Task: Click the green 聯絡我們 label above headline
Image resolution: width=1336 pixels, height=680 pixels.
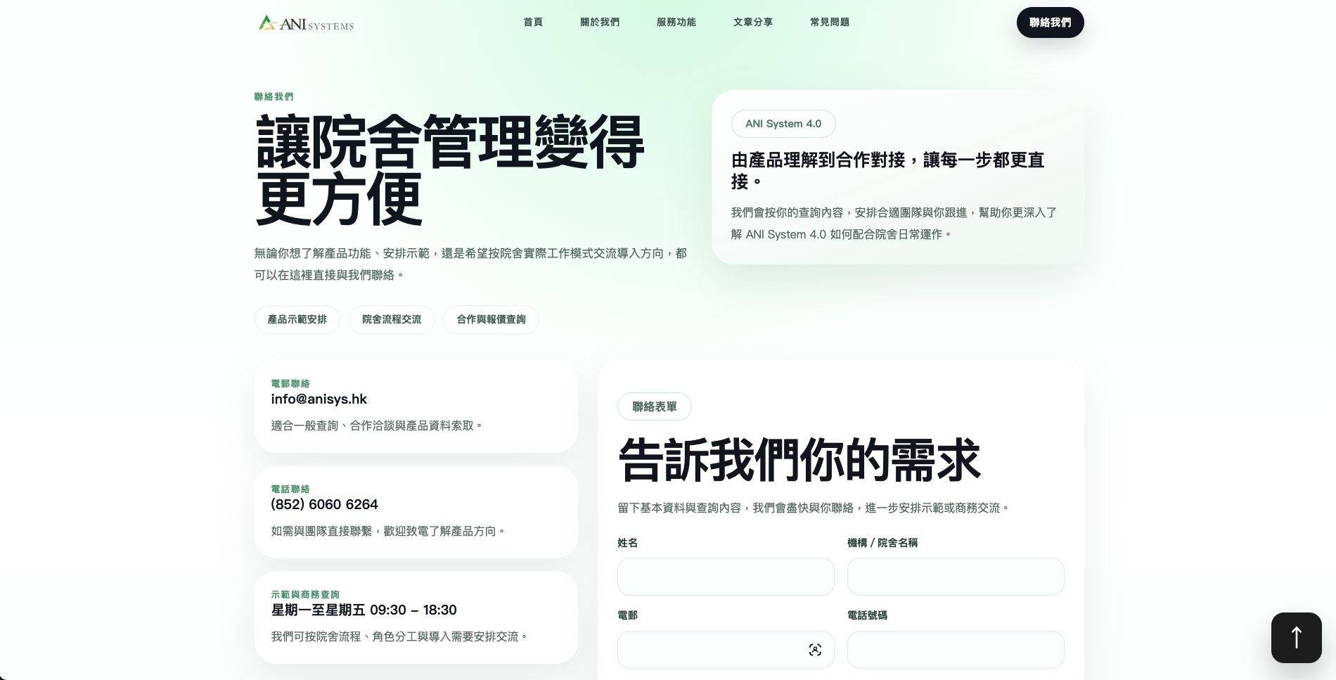Action: (274, 96)
